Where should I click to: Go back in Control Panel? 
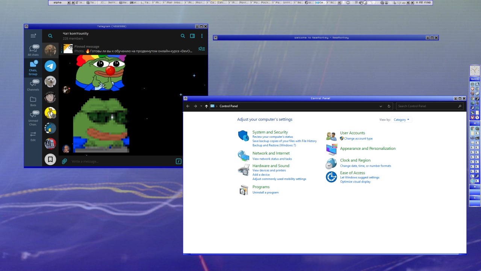188,106
